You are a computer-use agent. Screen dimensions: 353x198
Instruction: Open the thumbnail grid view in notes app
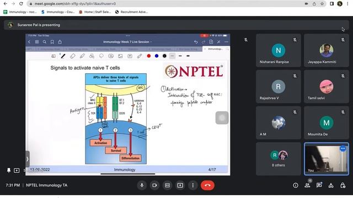pos(37,42)
